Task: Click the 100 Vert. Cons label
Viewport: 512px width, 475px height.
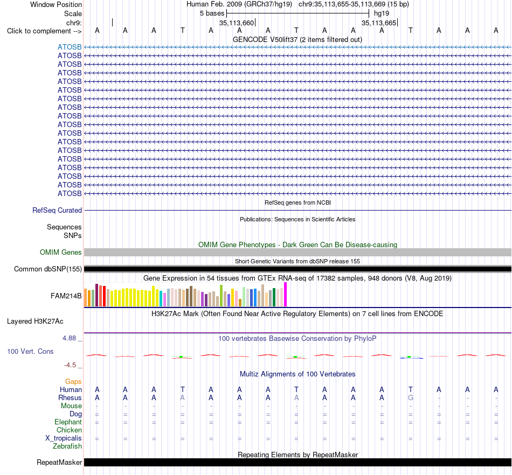Action: [x=30, y=351]
